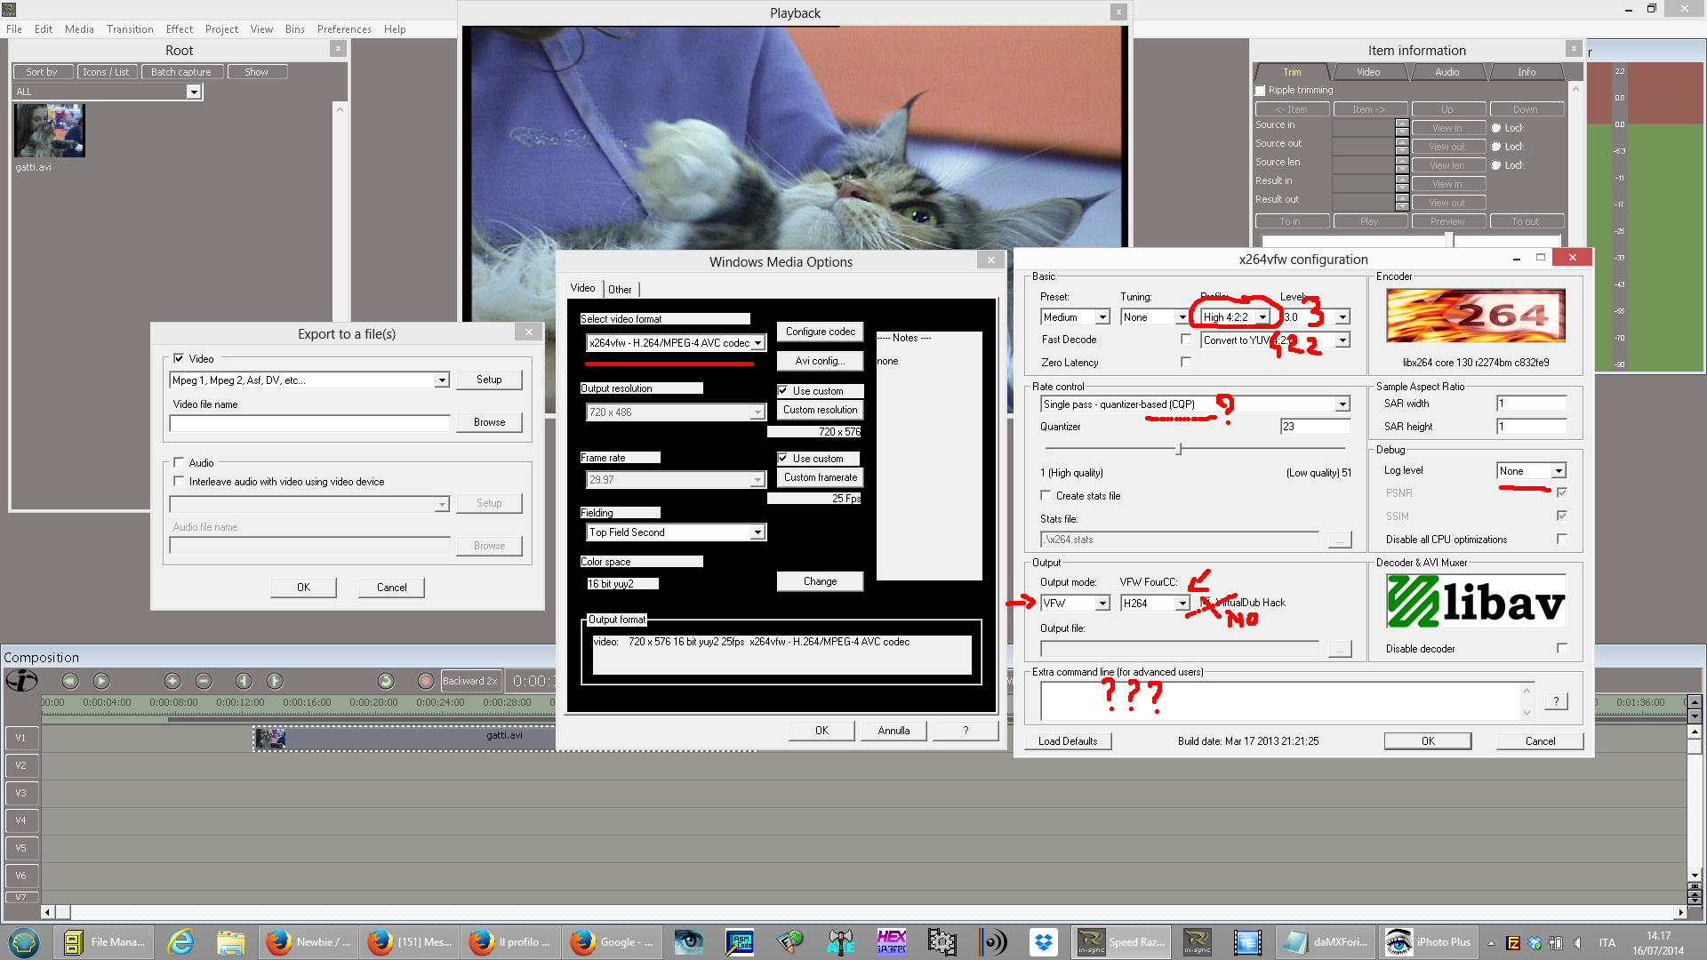The width and height of the screenshot is (1707, 960).
Task: Open Dropbox from the taskbar
Action: click(x=1043, y=941)
